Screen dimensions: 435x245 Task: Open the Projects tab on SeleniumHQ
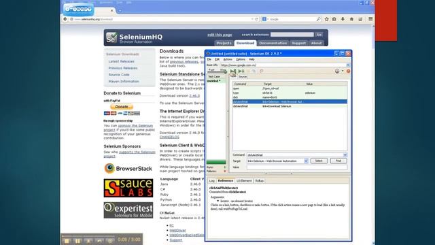click(224, 43)
